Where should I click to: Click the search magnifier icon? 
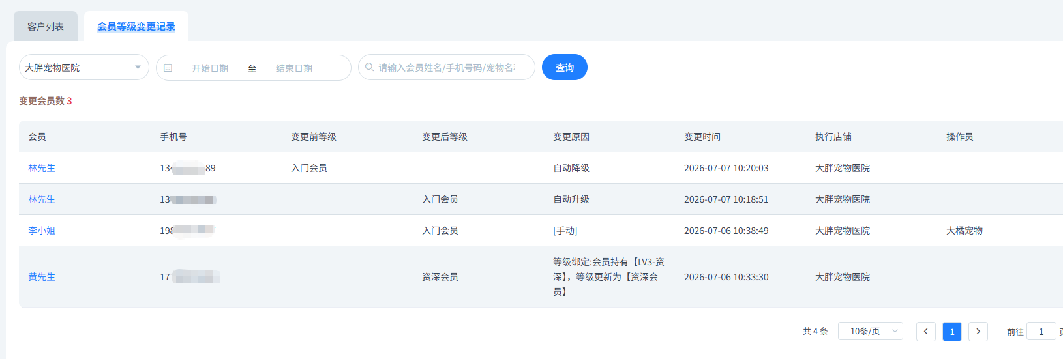coord(370,67)
